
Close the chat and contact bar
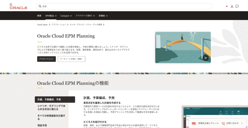point(242,123)
